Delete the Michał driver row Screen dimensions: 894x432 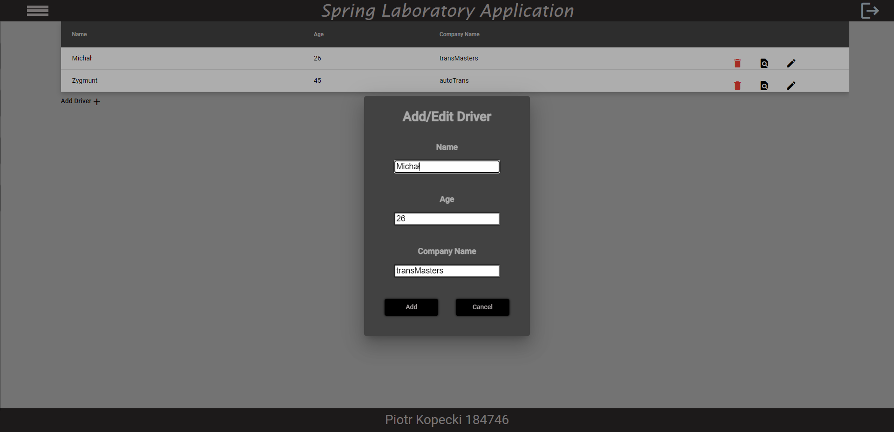pyautogui.click(x=738, y=63)
